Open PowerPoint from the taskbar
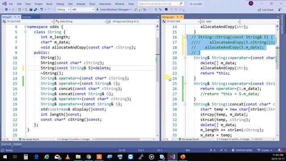The height and width of the screenshot is (161, 286). point(183,157)
